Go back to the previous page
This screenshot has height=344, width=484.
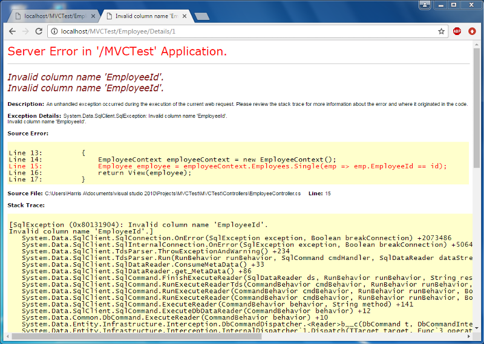pyautogui.click(x=12, y=31)
